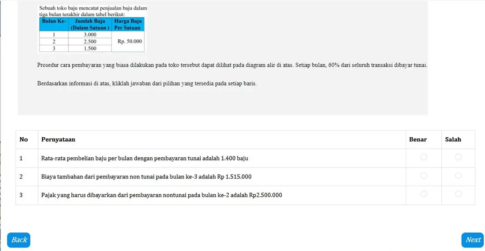Image resolution: width=485 pixels, height=251 pixels.
Task: Click the 'Harga Baju Per Satuan' table header
Action: point(128,24)
